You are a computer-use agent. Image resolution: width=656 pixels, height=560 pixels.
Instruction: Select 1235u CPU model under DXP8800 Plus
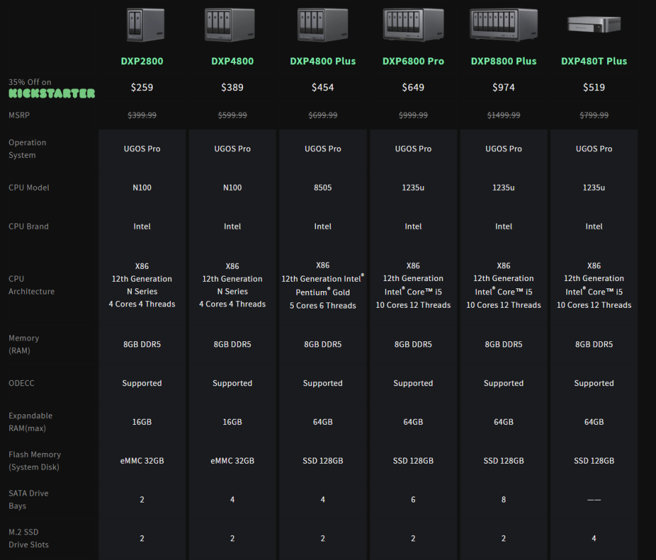(x=503, y=188)
